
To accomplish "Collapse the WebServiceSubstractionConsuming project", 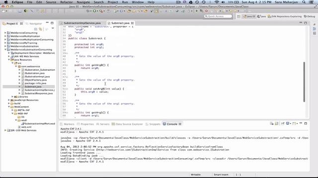I will click(5, 49).
